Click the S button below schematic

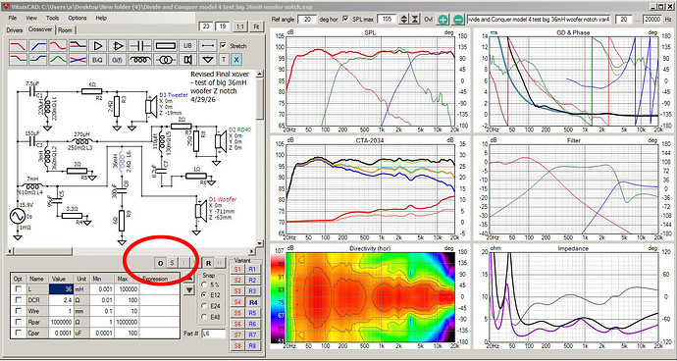pos(172,263)
